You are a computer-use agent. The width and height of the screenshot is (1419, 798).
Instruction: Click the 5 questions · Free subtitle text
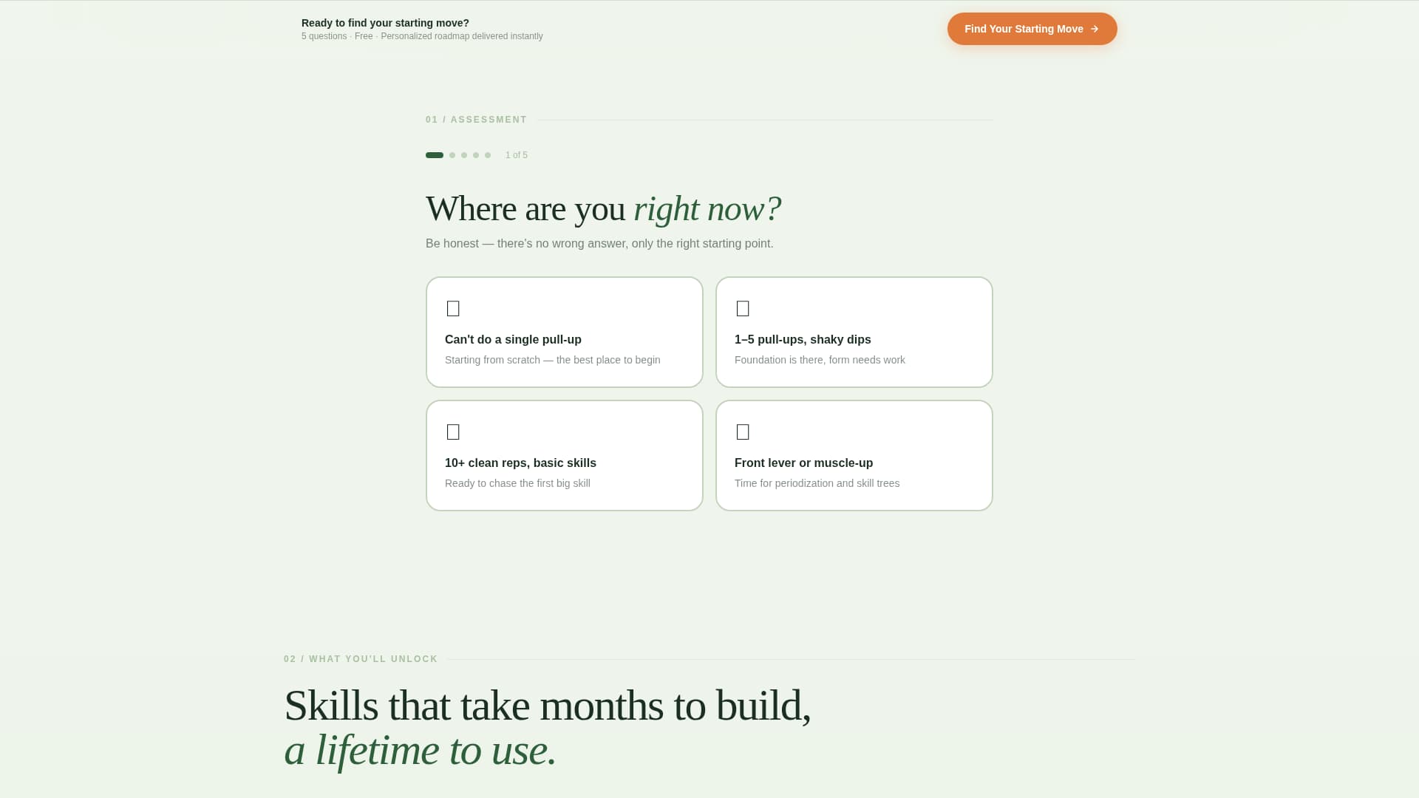pos(421,35)
